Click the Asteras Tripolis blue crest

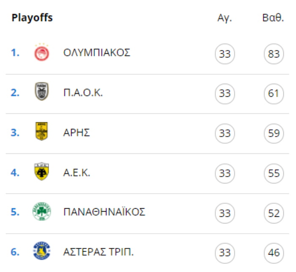[x=42, y=251]
